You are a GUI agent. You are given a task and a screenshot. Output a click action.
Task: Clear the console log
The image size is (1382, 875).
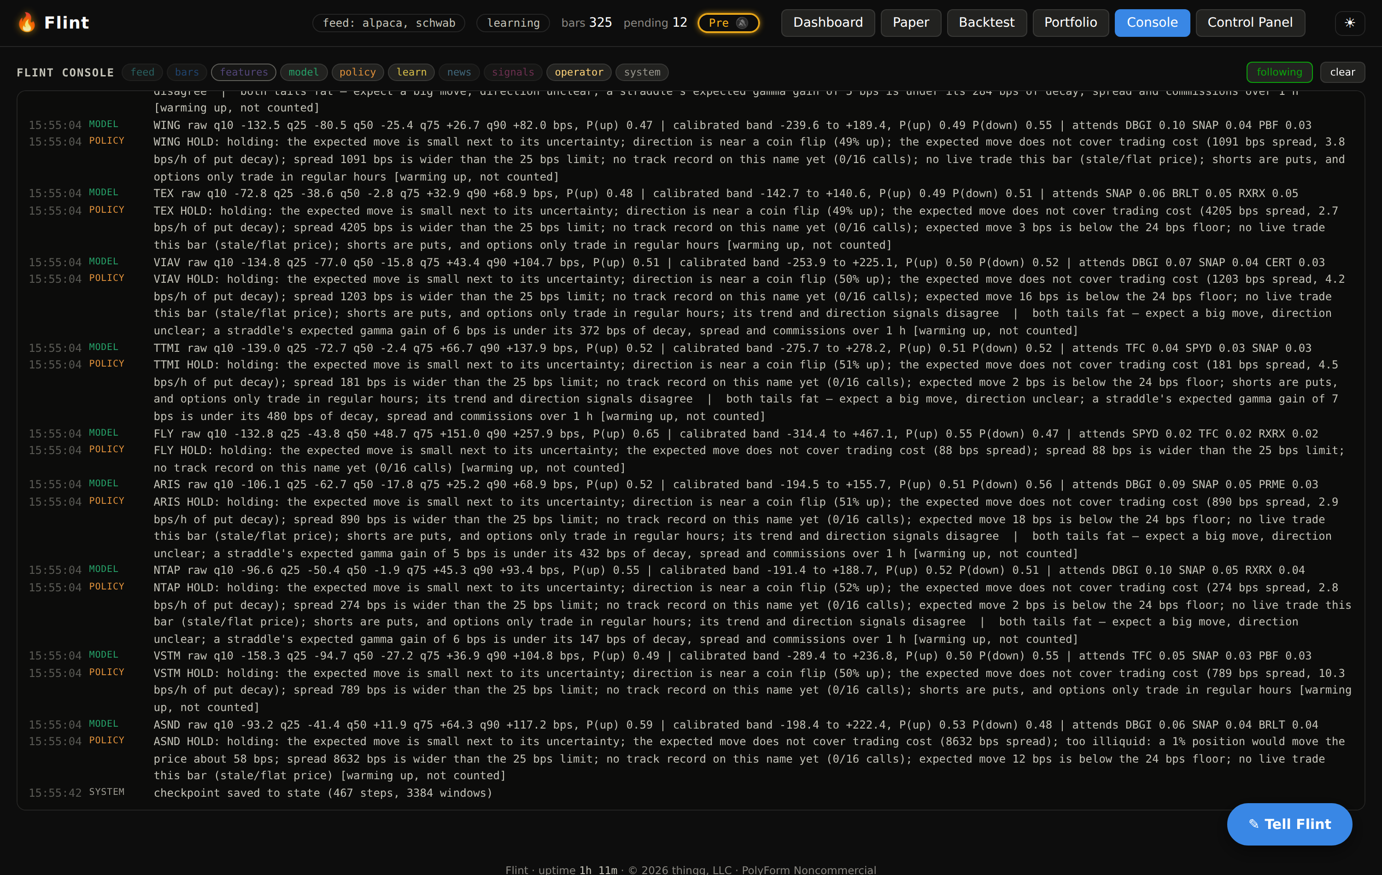tap(1342, 72)
